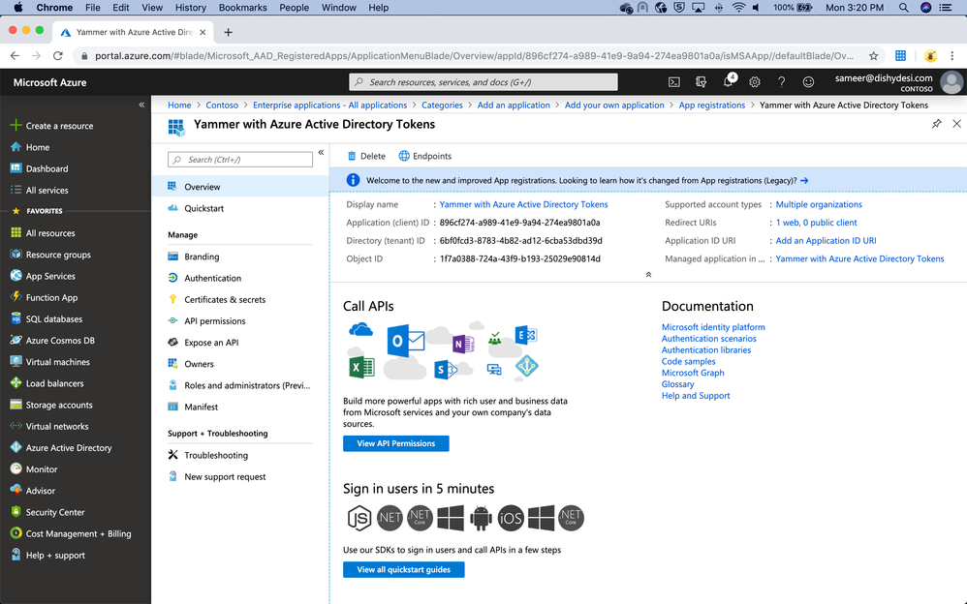
Task: Focus the blade menu Search (Ctrl+/) field
Action: [240, 160]
